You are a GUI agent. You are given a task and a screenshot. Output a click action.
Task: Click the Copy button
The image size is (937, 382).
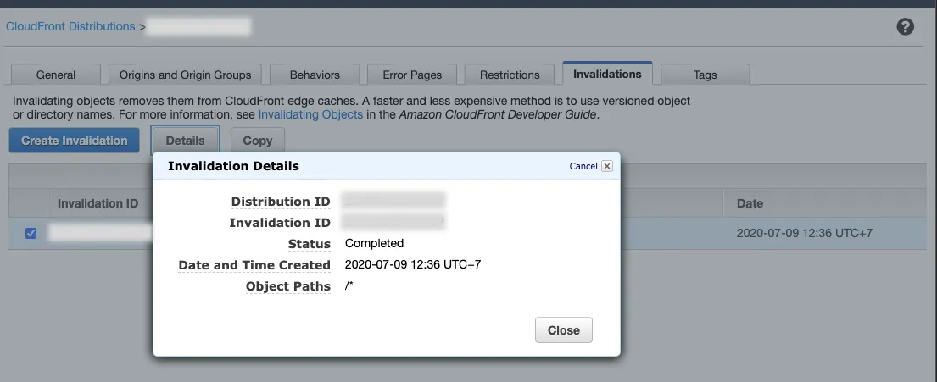tap(258, 141)
